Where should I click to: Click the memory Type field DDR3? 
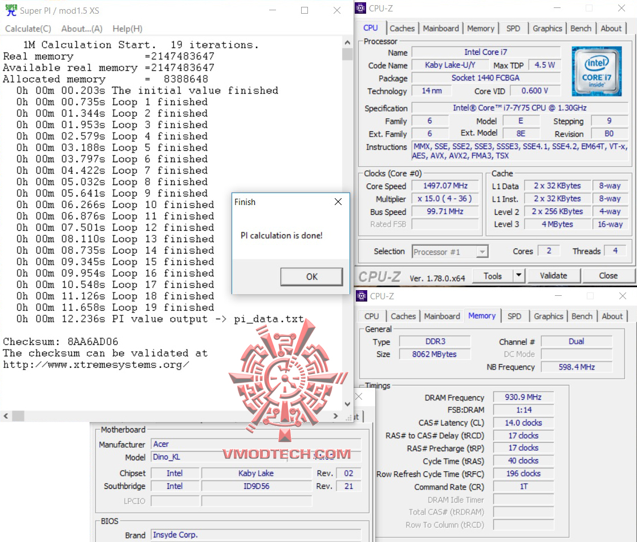(435, 342)
